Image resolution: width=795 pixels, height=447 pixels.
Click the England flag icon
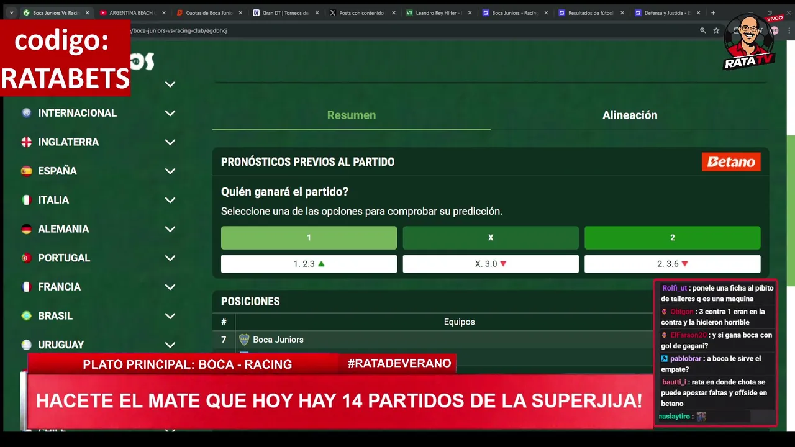(26, 142)
